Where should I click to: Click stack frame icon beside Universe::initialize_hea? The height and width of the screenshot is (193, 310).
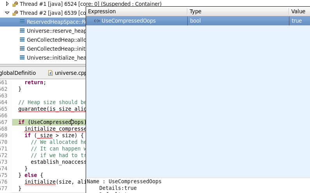coord(22,57)
